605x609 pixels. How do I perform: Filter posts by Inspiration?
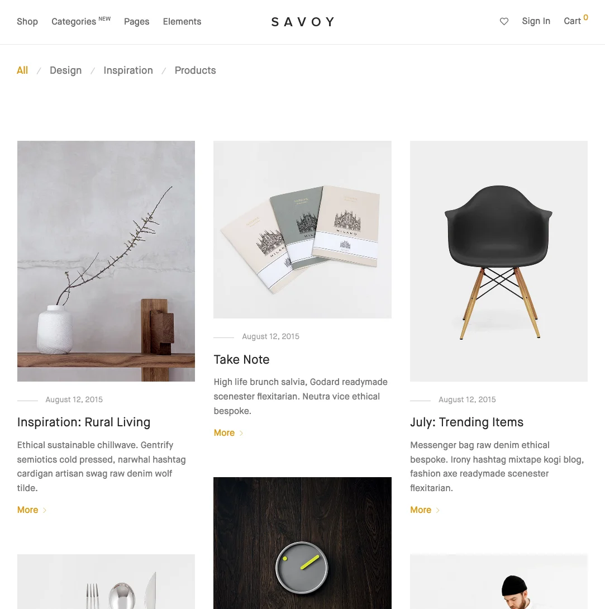(128, 70)
